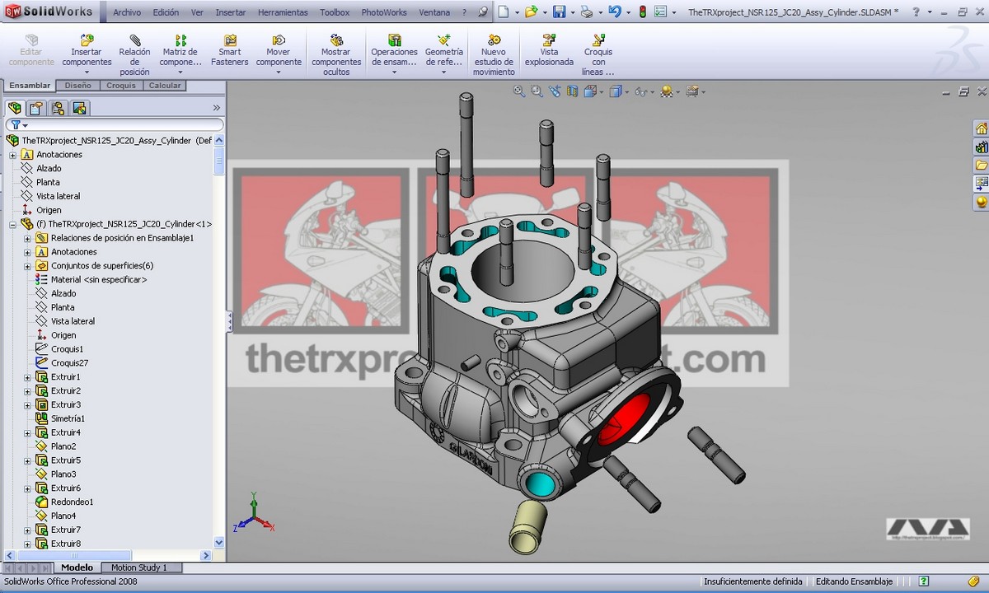989x593 pixels.
Task: Click the Apply Scene icon
Action: [x=666, y=91]
